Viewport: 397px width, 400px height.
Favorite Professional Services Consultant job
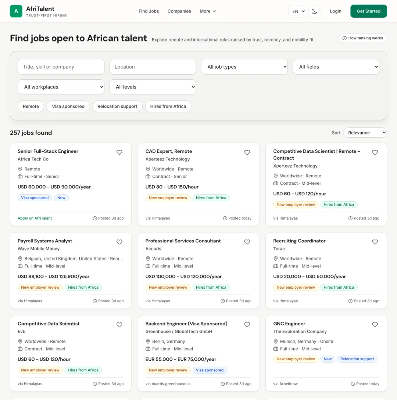point(247,242)
